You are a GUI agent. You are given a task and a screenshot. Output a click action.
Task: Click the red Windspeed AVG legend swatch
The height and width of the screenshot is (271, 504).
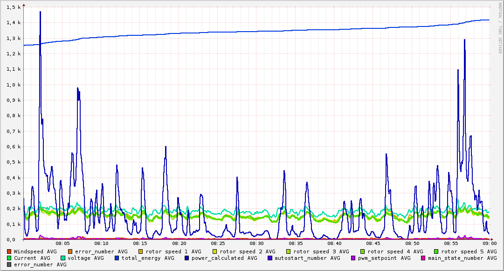(x=9, y=252)
